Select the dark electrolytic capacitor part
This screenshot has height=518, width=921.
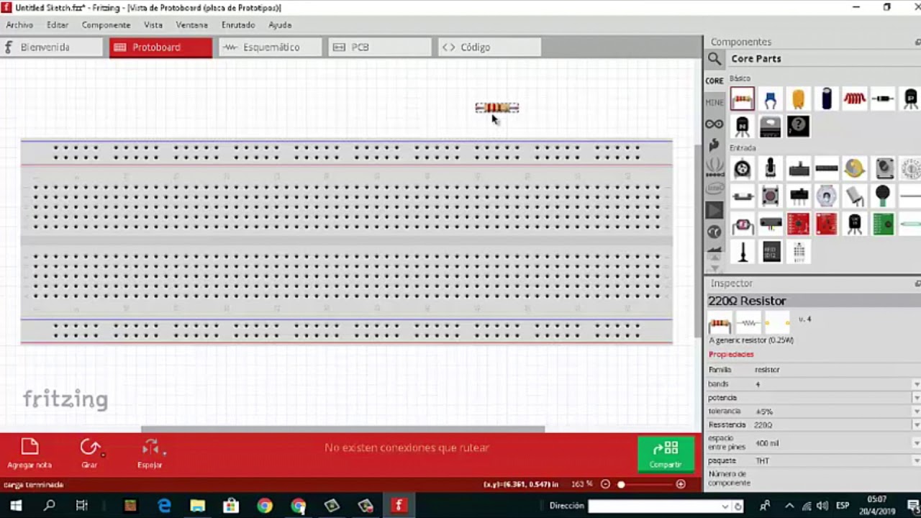826,99
